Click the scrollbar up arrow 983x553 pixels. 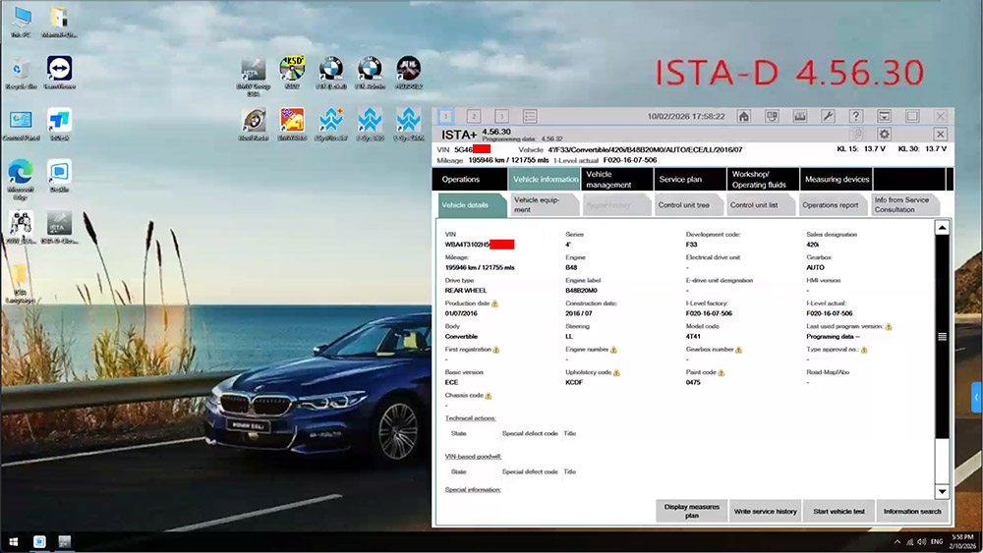click(942, 228)
